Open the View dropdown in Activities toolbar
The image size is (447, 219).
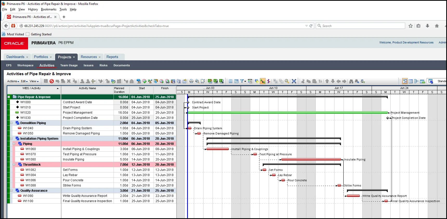tap(34, 81)
